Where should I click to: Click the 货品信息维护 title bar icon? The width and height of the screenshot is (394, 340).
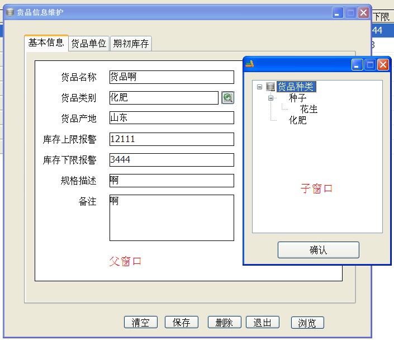[x=10, y=12]
